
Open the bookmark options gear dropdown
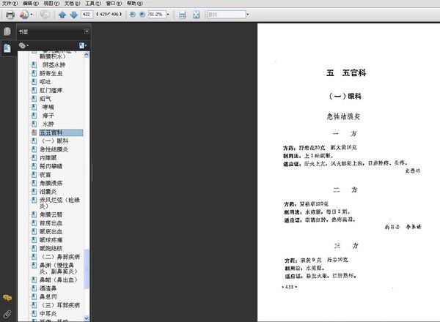click(x=23, y=45)
